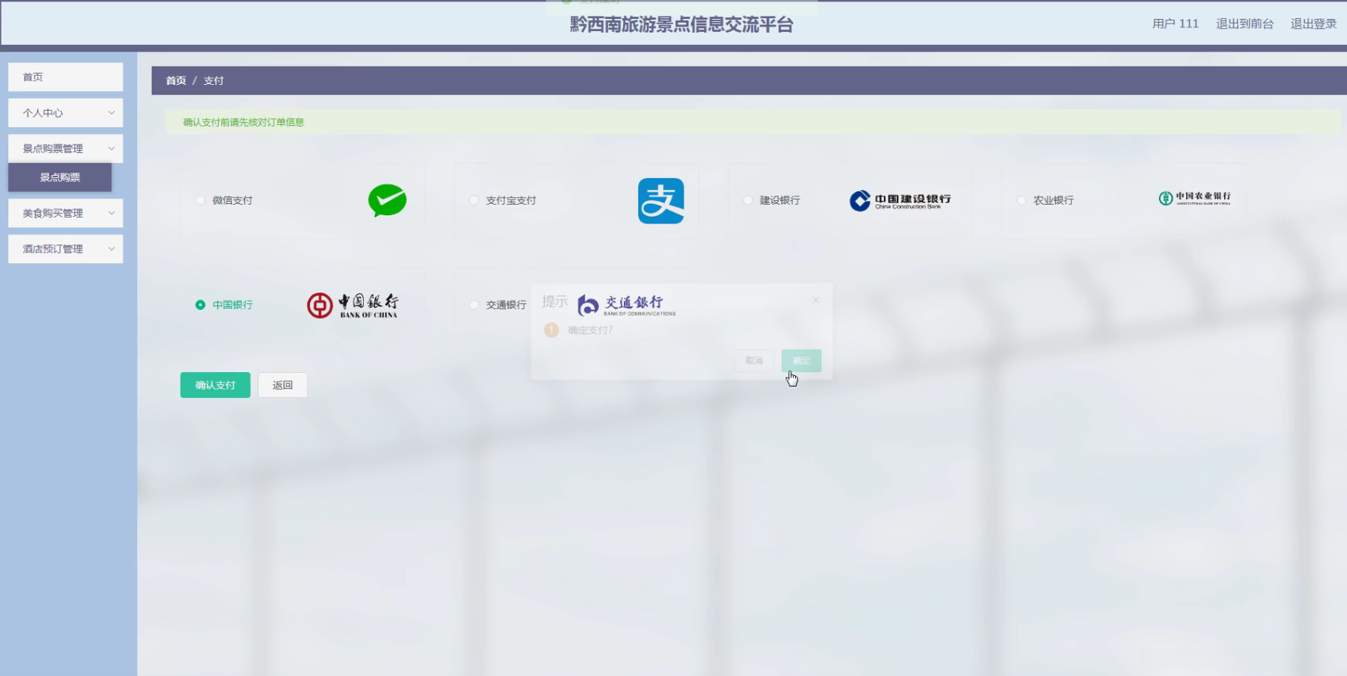Click the 中国银行 label text
This screenshot has height=676, width=1347.
click(x=233, y=305)
